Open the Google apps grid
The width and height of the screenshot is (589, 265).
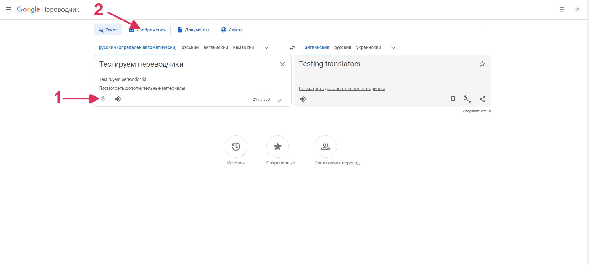(x=562, y=9)
